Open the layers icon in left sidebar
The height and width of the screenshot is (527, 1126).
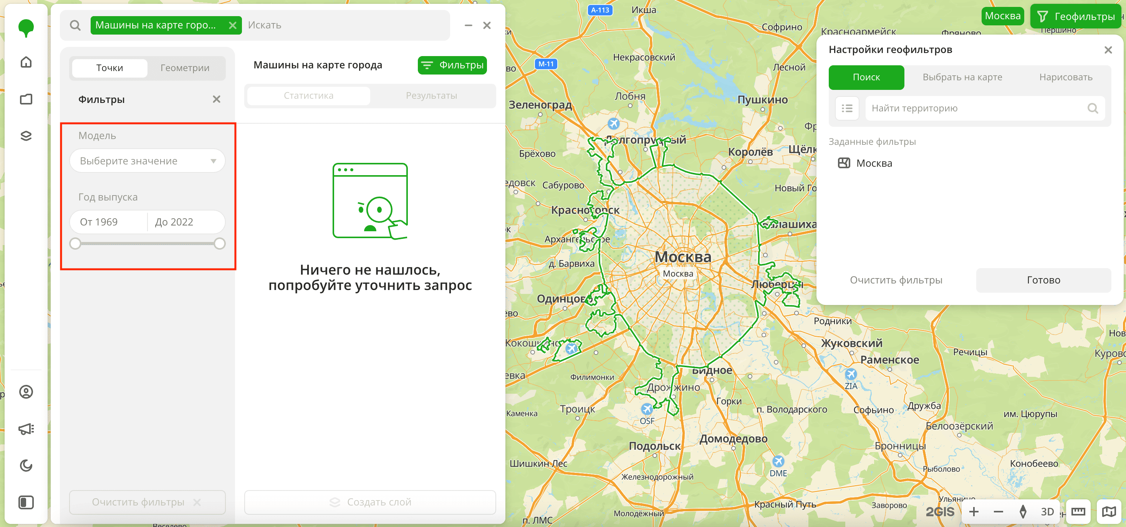coord(26,136)
